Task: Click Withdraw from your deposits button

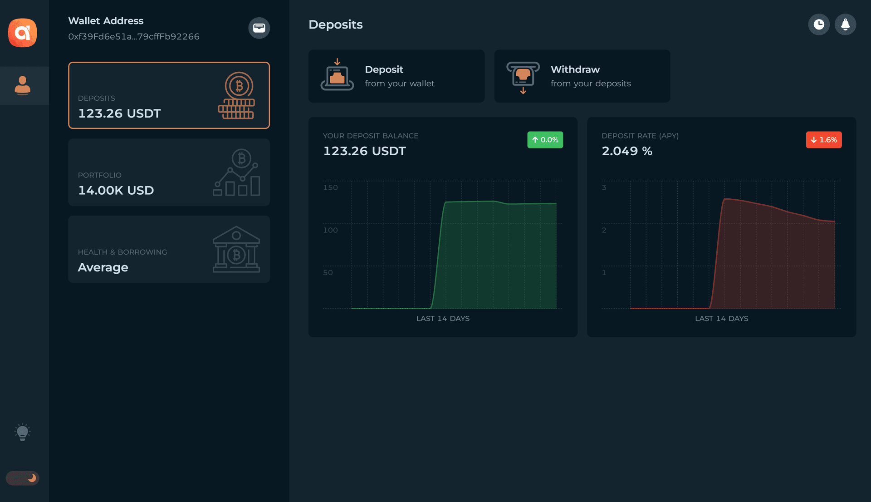Action: (x=582, y=76)
